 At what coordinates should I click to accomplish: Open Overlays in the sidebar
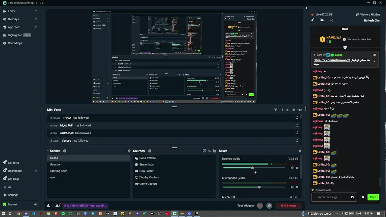(13, 19)
